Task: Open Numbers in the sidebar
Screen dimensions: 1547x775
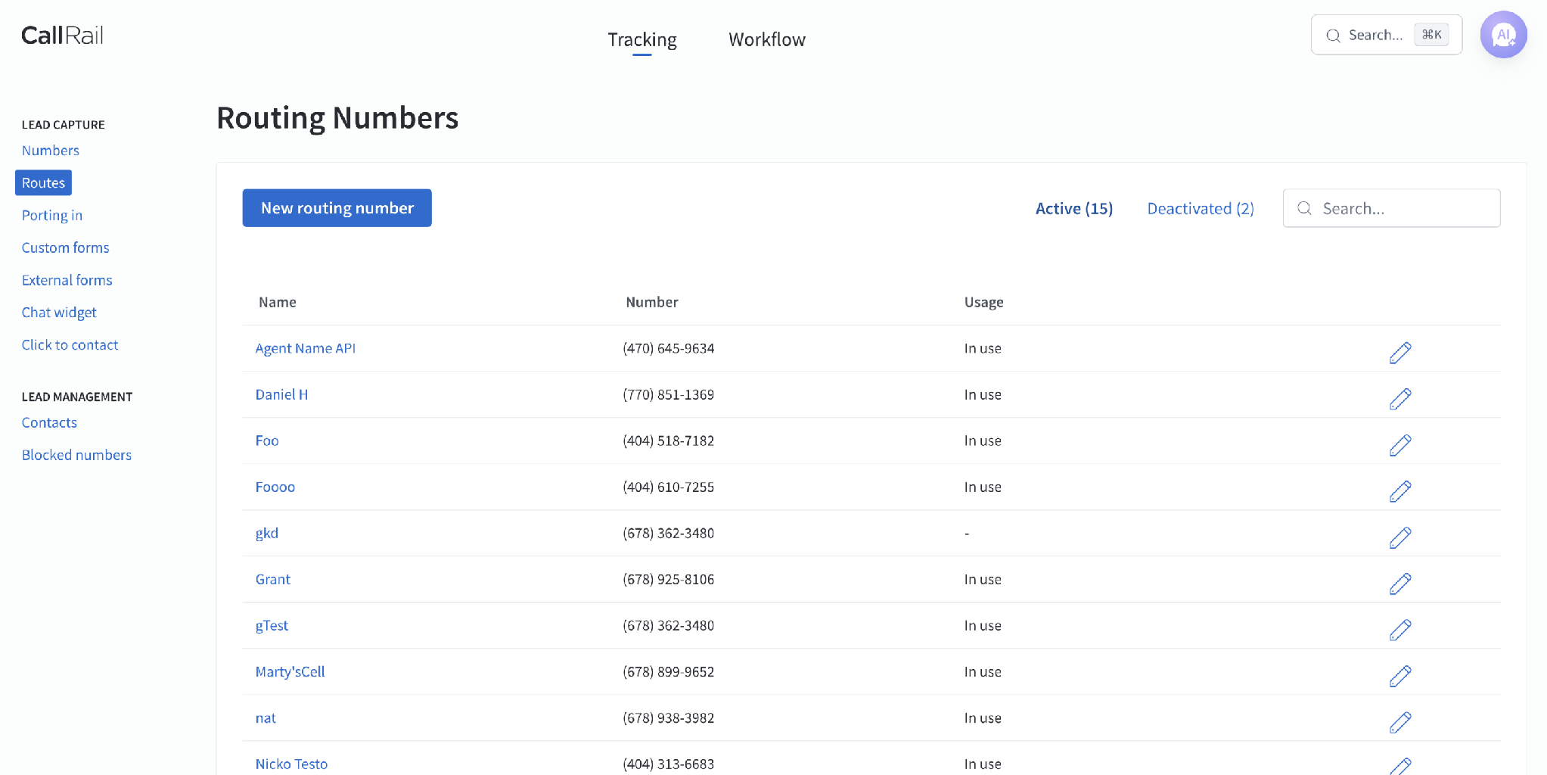Action: 51,150
